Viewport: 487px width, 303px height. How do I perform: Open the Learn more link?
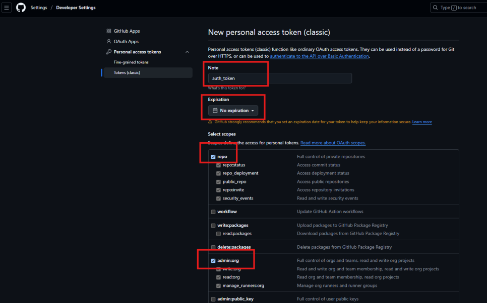click(422, 122)
